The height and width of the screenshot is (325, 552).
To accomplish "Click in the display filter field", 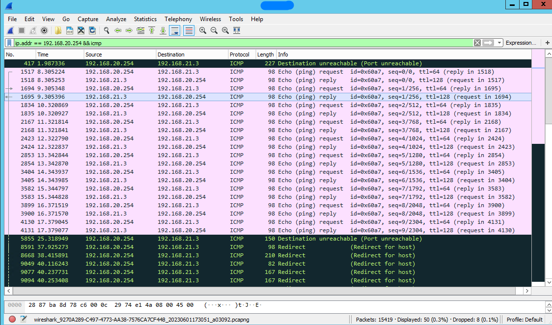I will pos(243,43).
